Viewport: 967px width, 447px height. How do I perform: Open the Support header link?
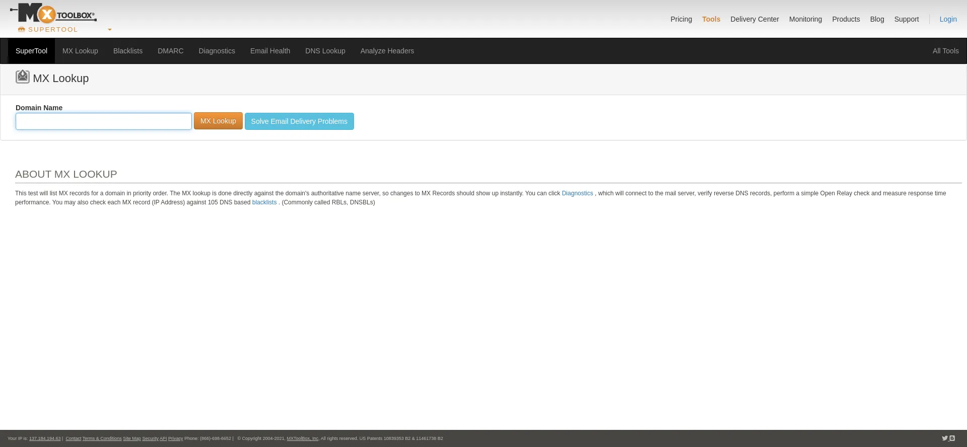pyautogui.click(x=906, y=19)
